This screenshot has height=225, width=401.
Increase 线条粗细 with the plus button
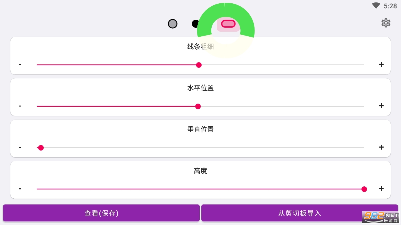381,64
